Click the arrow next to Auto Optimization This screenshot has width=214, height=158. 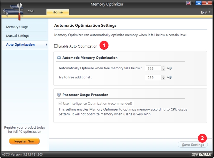(47, 45)
